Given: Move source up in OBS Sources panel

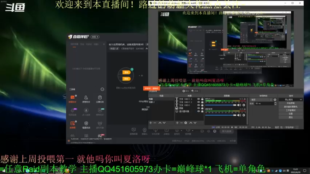Looking at the screenshot, I should (191, 123).
